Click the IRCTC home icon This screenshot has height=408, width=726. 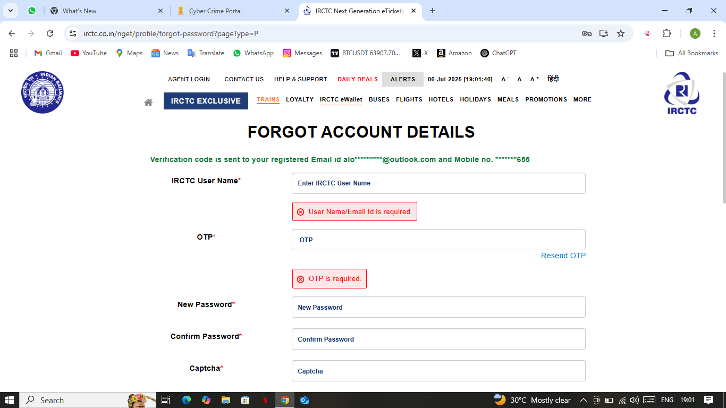click(148, 102)
